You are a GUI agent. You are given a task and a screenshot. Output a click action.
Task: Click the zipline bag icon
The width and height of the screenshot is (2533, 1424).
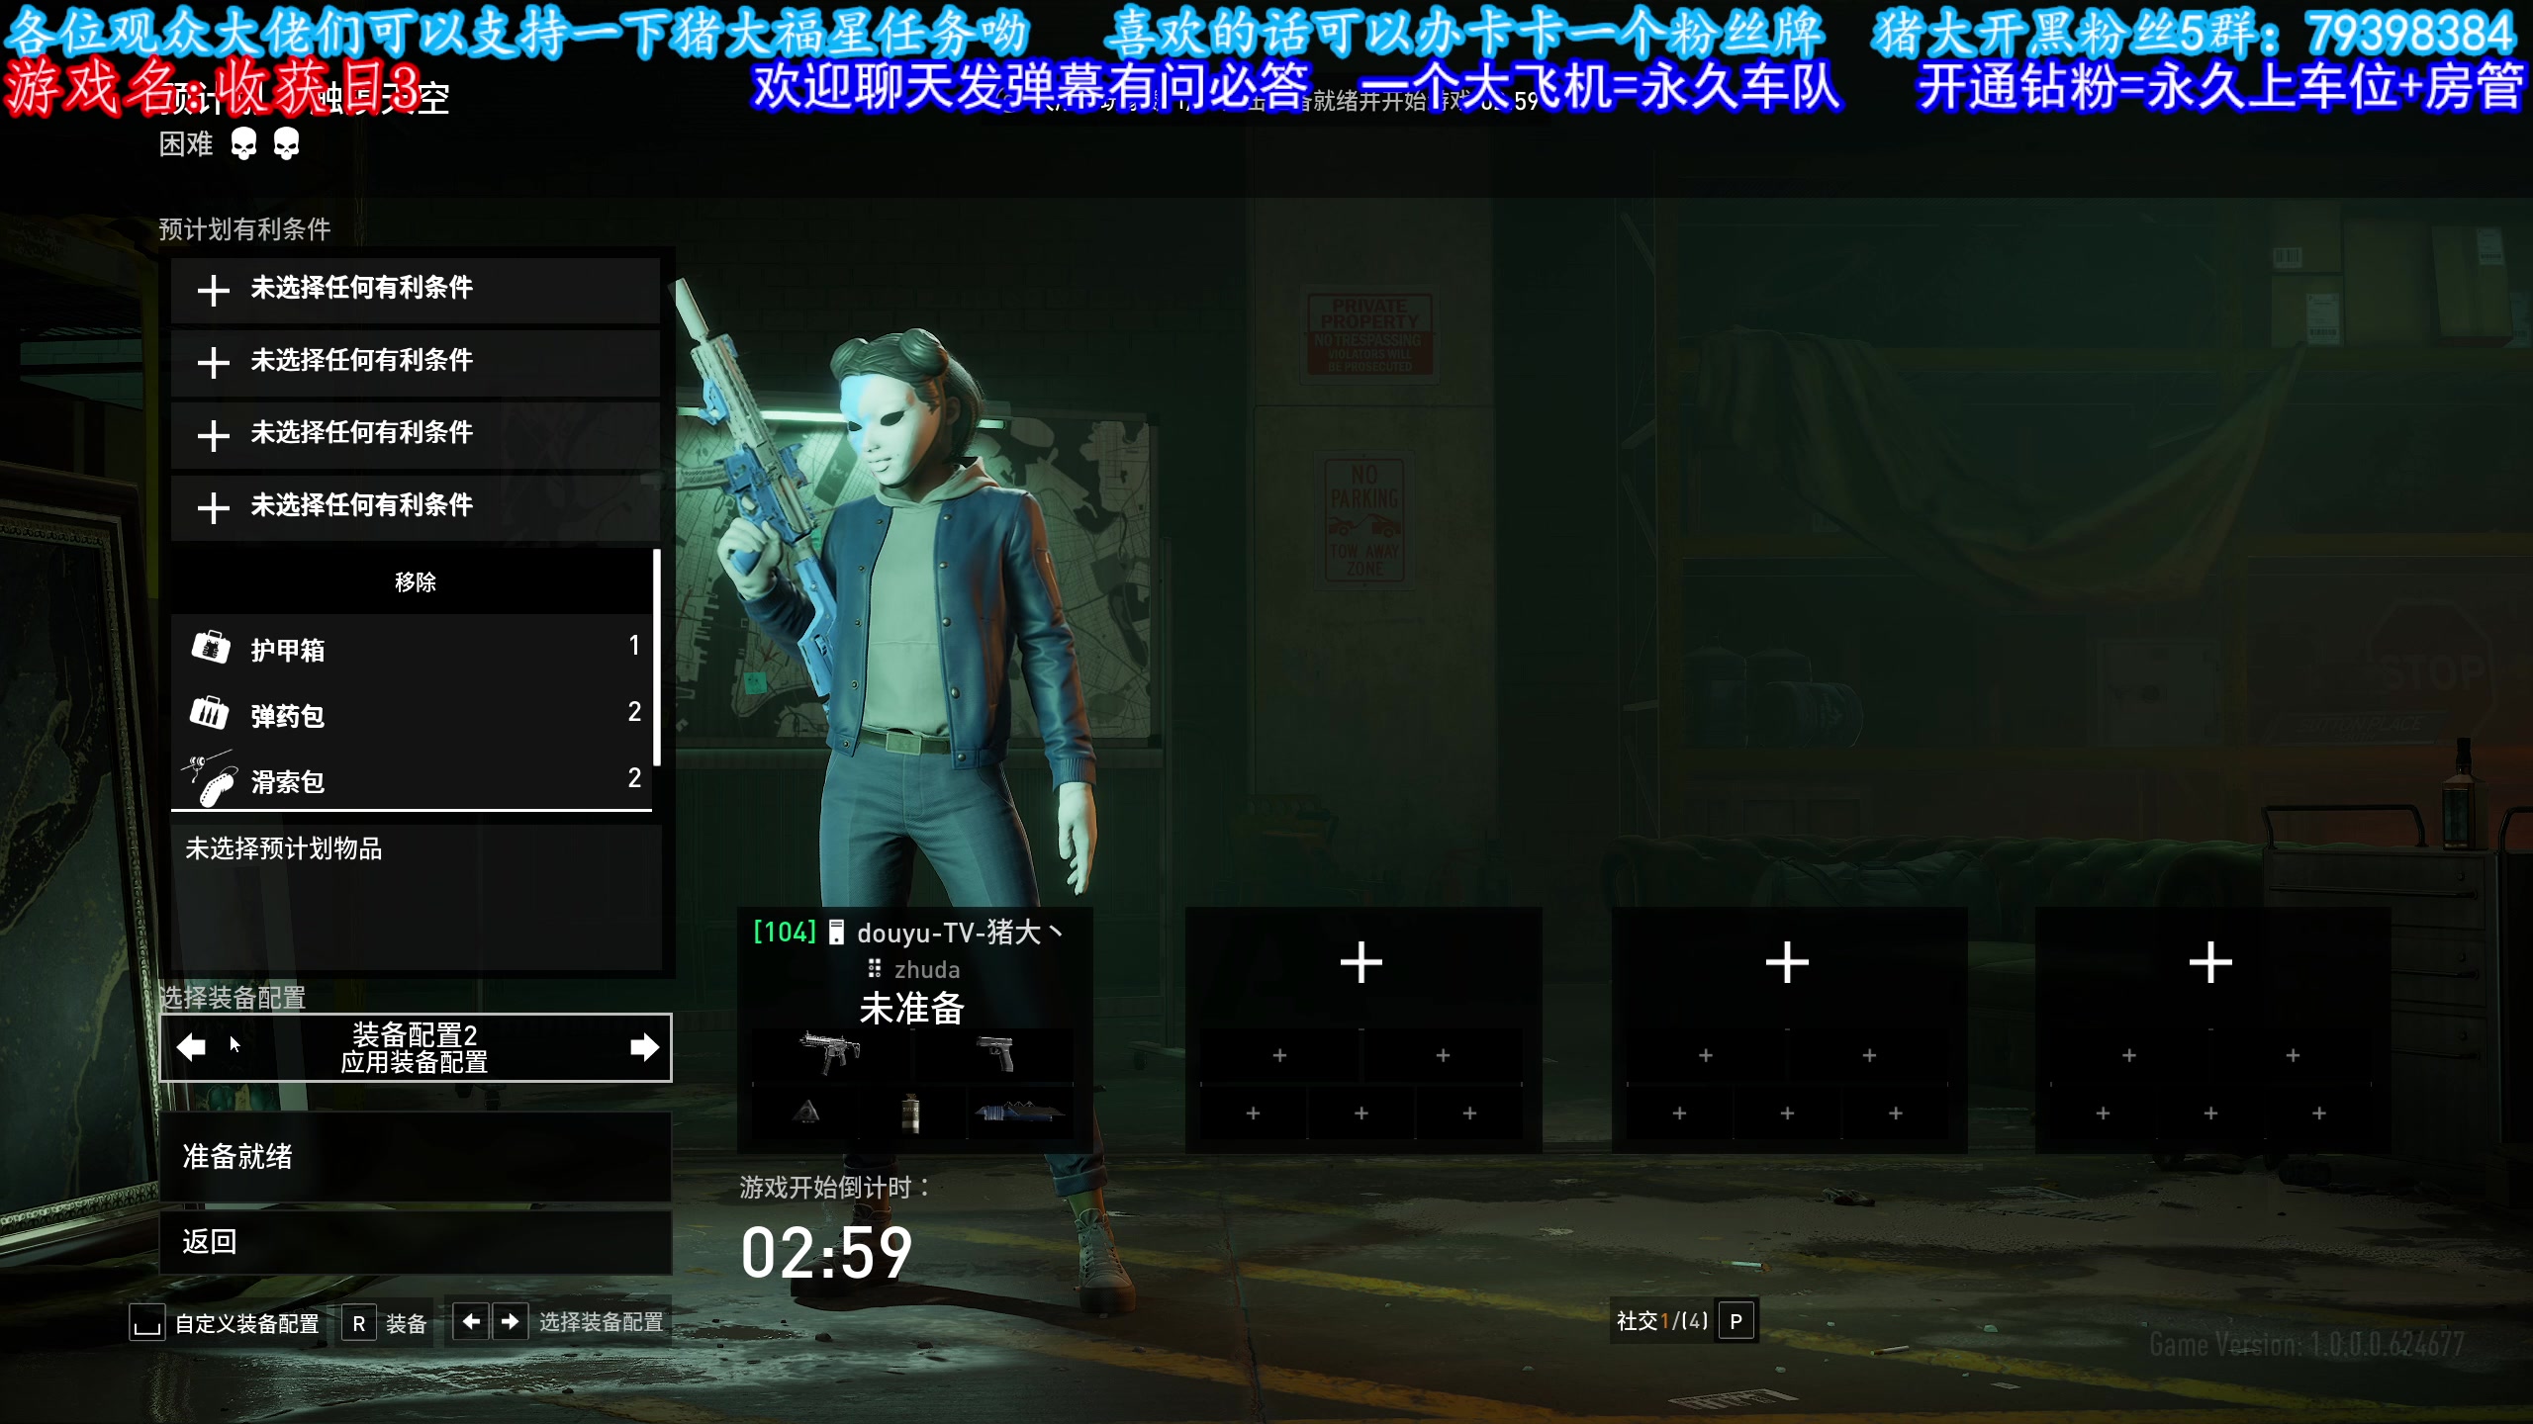(209, 779)
